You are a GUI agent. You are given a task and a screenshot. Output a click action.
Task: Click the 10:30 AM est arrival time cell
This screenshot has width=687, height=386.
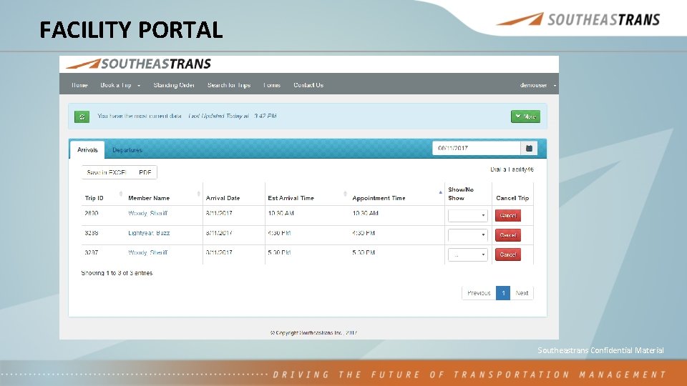tap(281, 214)
